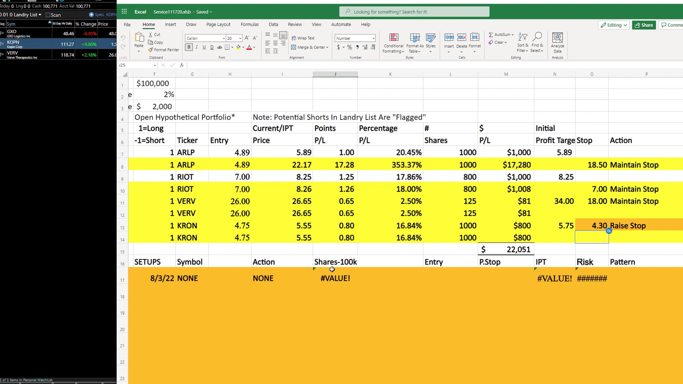Click the Redo arrow in the ribbon
The height and width of the screenshot is (384, 683).
[123, 47]
